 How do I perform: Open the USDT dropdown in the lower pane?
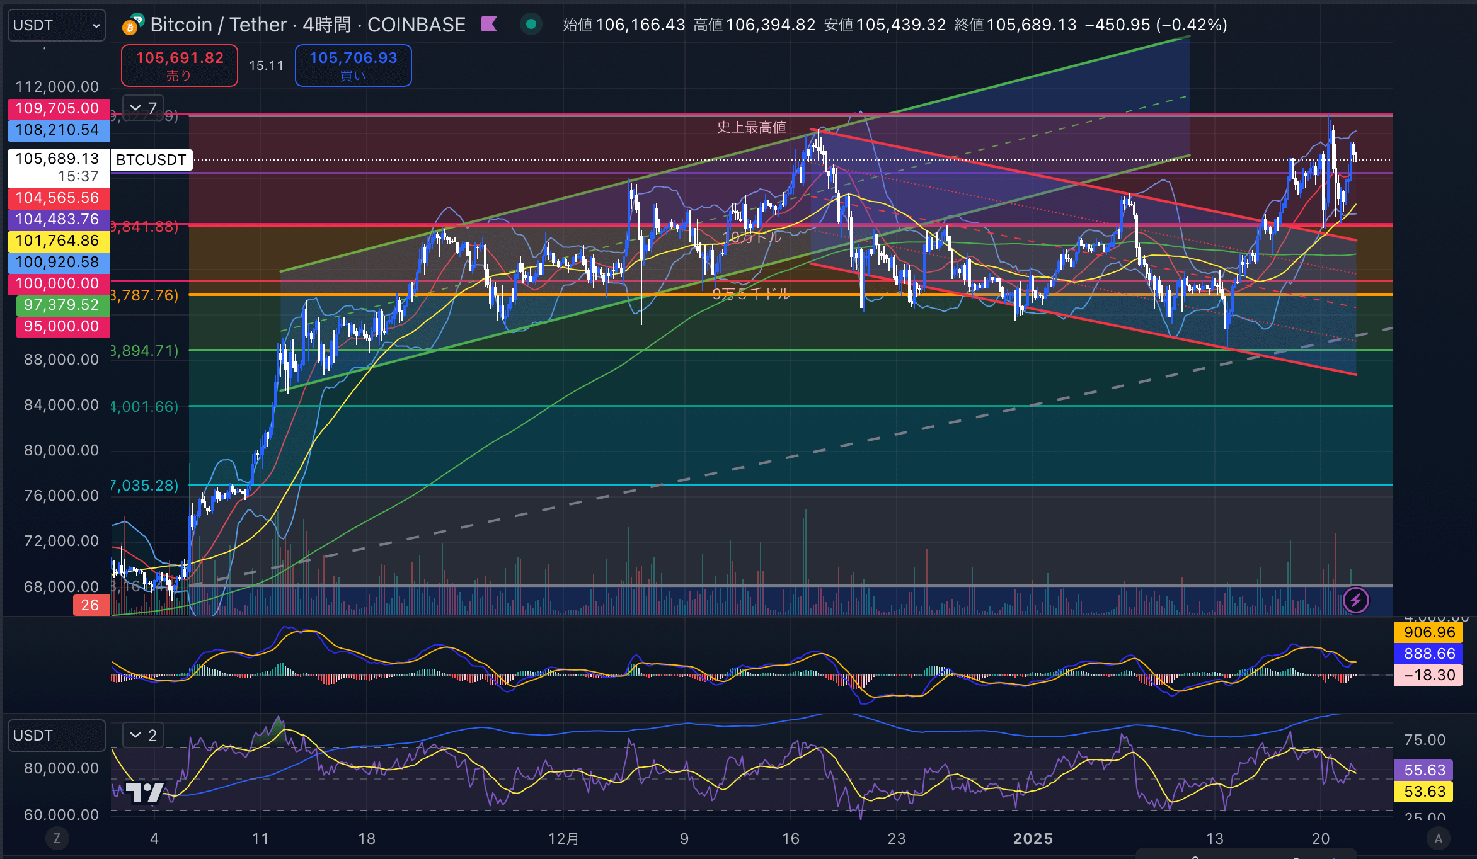coord(56,736)
